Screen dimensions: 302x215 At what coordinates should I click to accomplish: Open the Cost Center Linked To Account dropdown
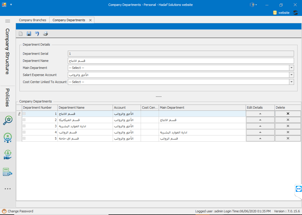[x=291, y=82]
